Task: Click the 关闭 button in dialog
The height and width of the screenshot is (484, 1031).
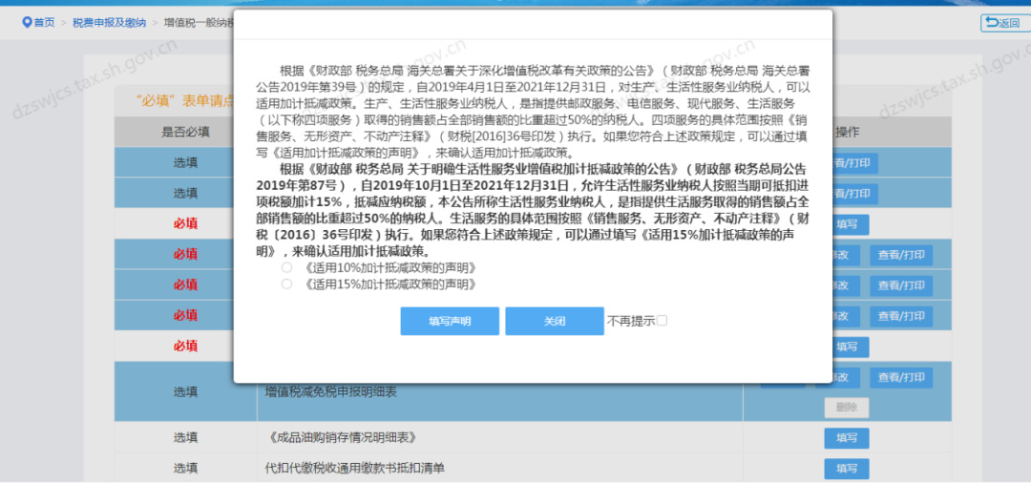Action: pos(555,321)
